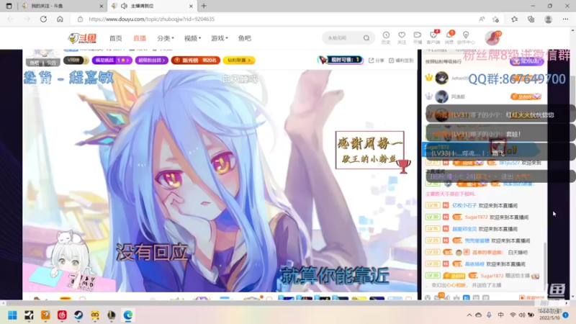Mute the 主播请就位 tab audio icon
Viewport: 576px width, 324px height.
pyautogui.click(x=124, y=6)
